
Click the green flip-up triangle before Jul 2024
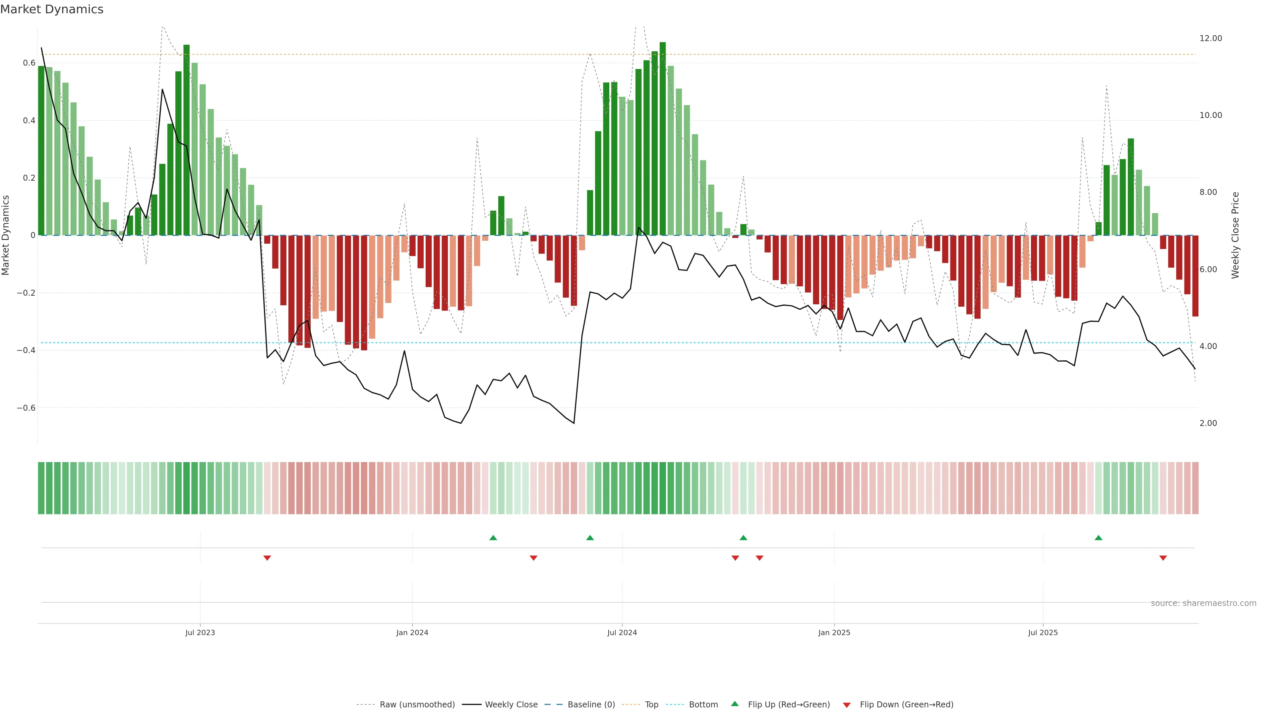(x=590, y=538)
